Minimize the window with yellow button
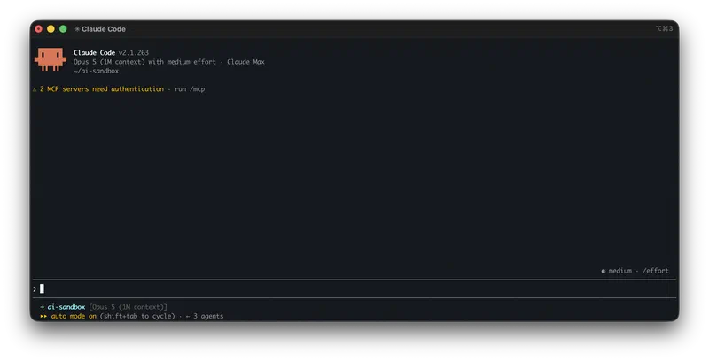This screenshot has width=709, height=361. pyautogui.click(x=51, y=29)
